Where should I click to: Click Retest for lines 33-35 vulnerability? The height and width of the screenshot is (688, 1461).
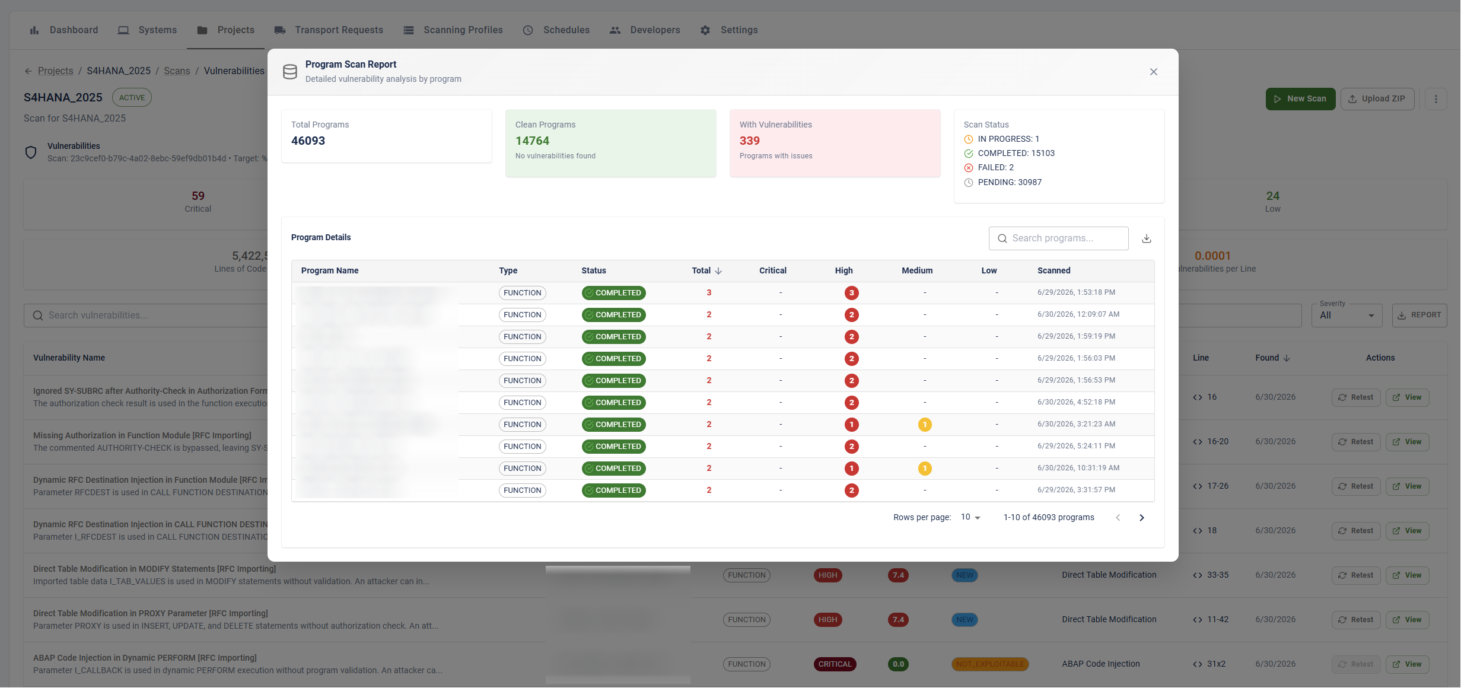[x=1356, y=575]
